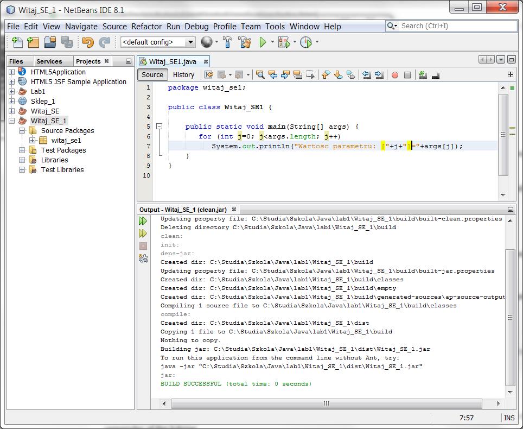
Task: Expand the Lab1 project node
Action: (12, 91)
